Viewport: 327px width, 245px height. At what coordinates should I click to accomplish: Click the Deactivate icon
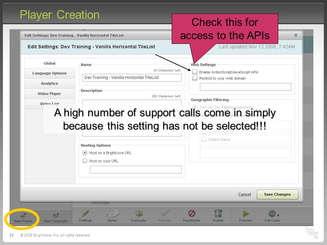(x=192, y=214)
